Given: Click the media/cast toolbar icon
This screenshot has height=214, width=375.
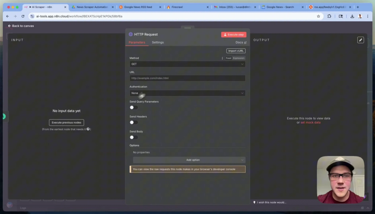Looking at the screenshot, I should (x=341, y=16).
